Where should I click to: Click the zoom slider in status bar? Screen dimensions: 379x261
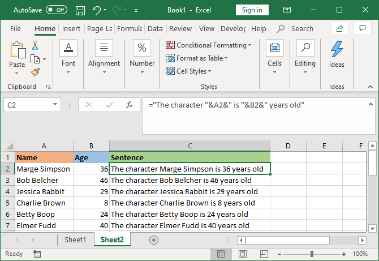point(312,254)
